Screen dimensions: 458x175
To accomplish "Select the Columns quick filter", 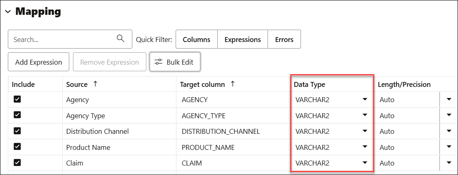I will tap(196, 40).
